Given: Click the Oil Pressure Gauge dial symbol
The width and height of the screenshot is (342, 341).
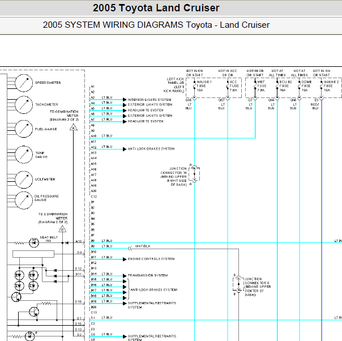Looking at the screenshot, I should (x=24, y=201).
